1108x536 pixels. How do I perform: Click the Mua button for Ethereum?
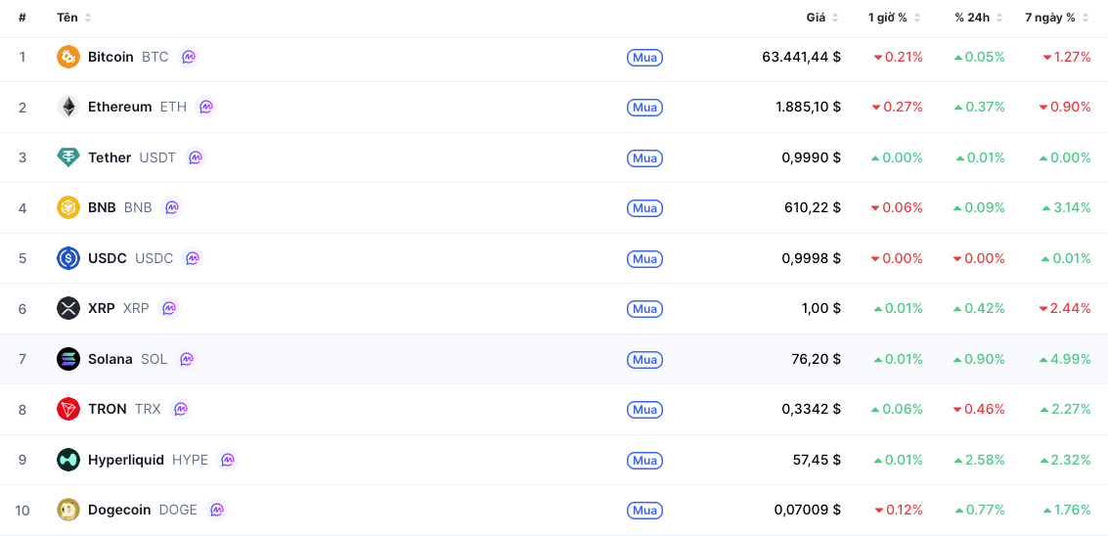644,108
